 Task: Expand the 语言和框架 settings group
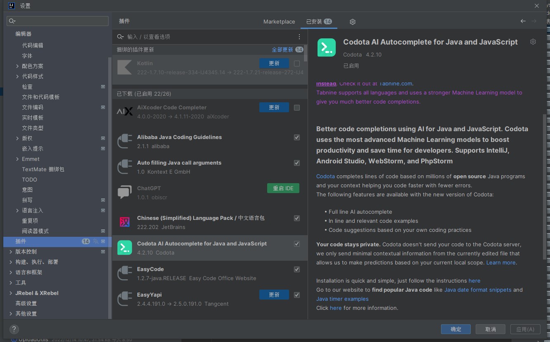[x=11, y=272]
